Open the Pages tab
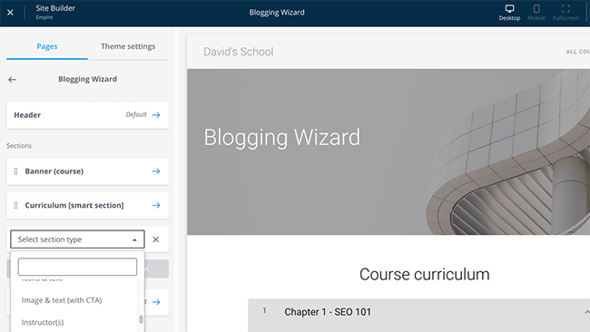This screenshot has height=332, width=590. point(47,46)
